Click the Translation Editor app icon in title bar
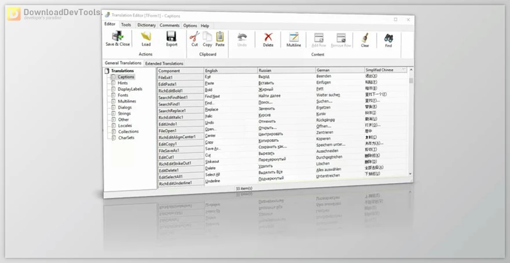 tap(108, 14)
